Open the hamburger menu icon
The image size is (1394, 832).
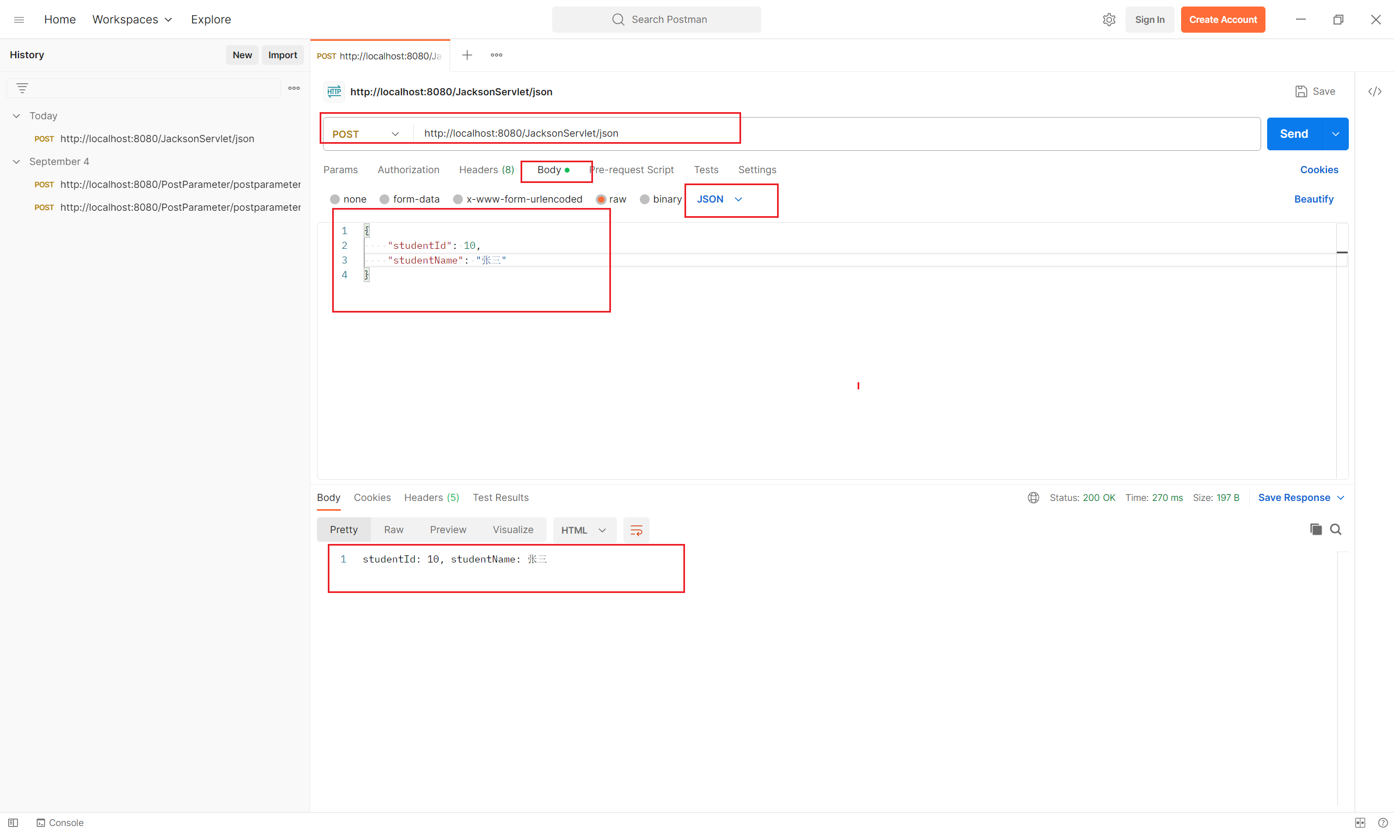tap(19, 20)
